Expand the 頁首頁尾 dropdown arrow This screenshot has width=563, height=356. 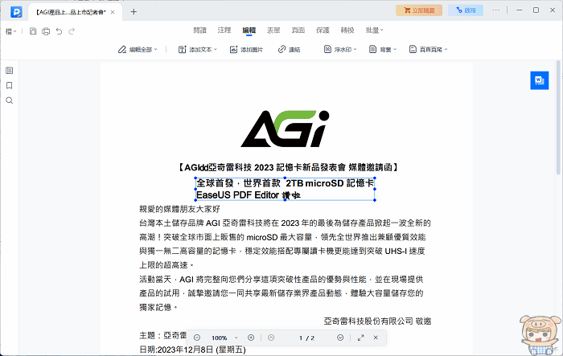coord(446,50)
